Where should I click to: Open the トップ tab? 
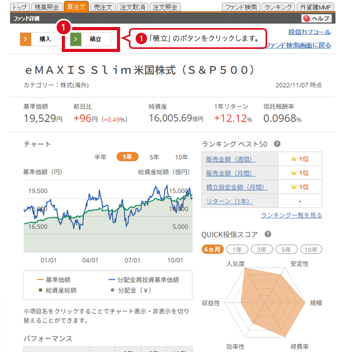(x=20, y=7)
